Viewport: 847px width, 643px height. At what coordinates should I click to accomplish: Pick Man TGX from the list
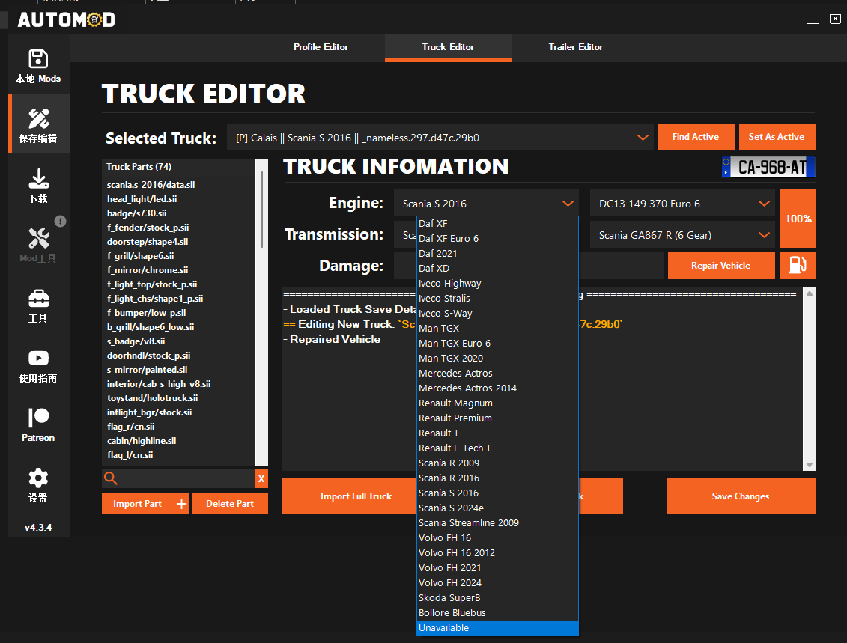pyautogui.click(x=497, y=329)
